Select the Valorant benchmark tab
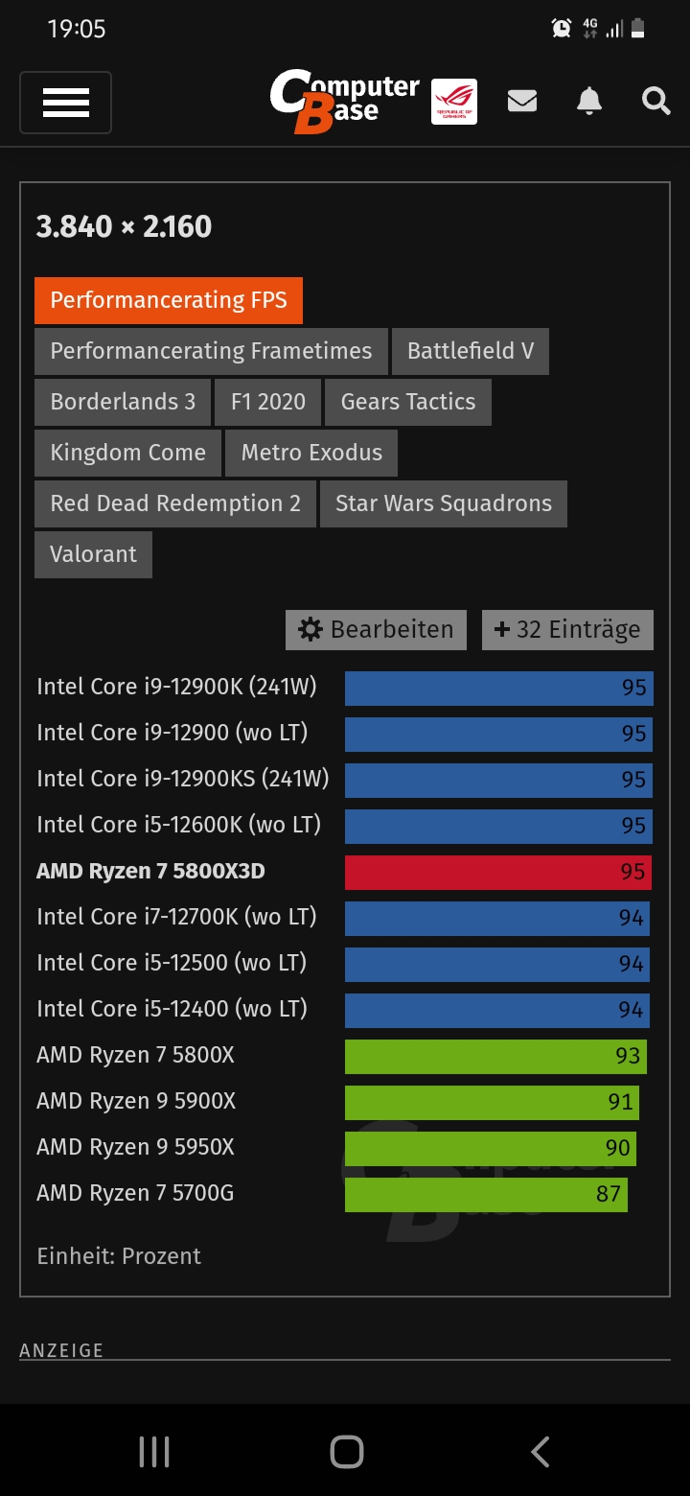This screenshot has height=1496, width=690. point(92,554)
